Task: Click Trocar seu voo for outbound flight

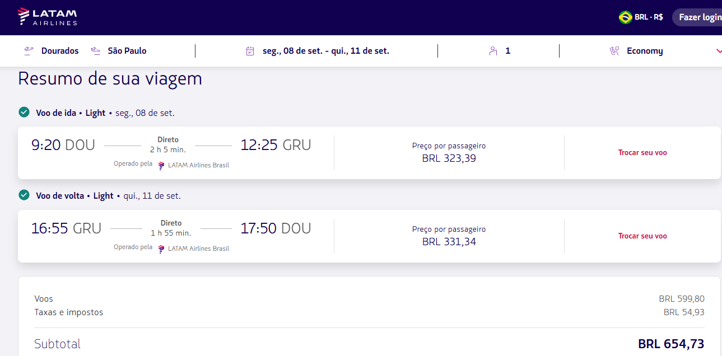Action: [x=642, y=152]
